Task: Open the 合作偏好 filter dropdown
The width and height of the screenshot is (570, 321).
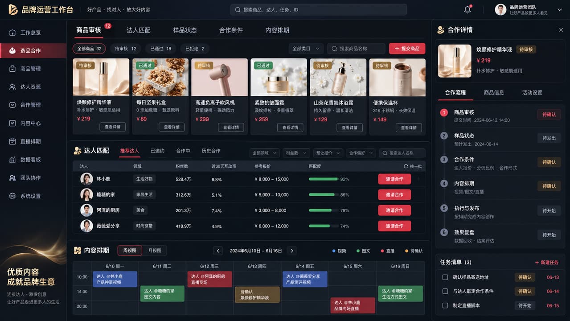Action: [x=360, y=153]
